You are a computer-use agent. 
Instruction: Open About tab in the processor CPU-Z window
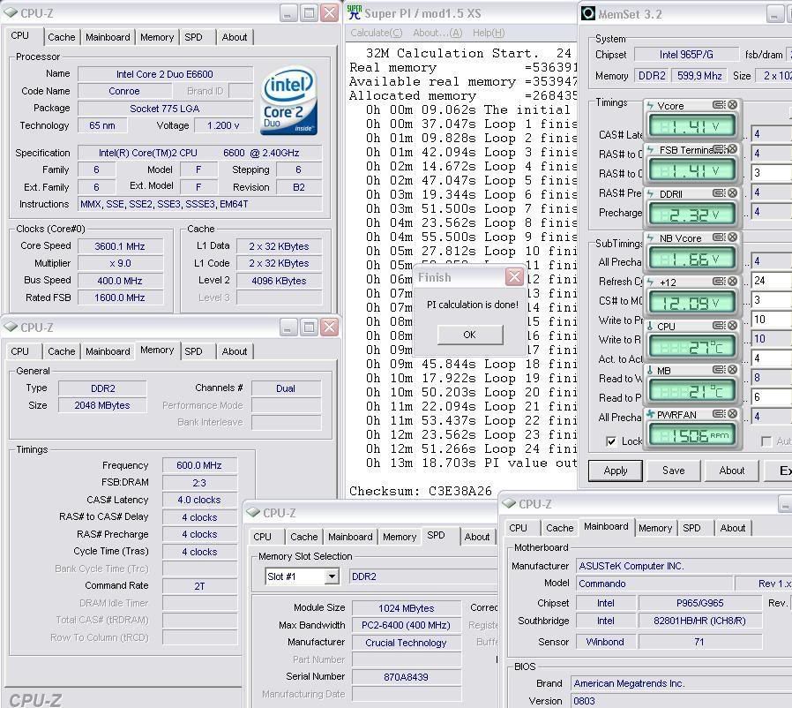click(235, 37)
